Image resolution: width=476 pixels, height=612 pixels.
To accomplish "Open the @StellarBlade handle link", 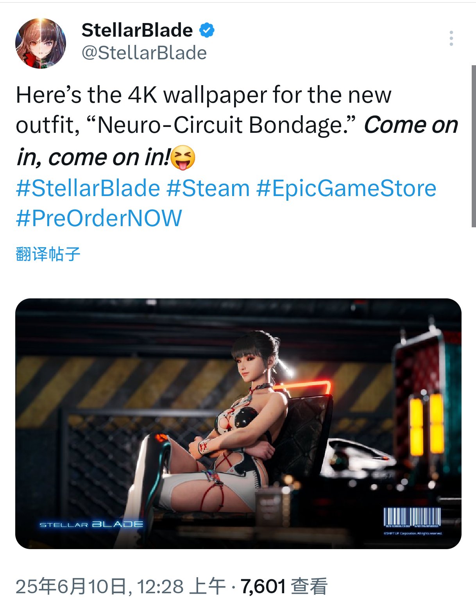I will tap(144, 53).
